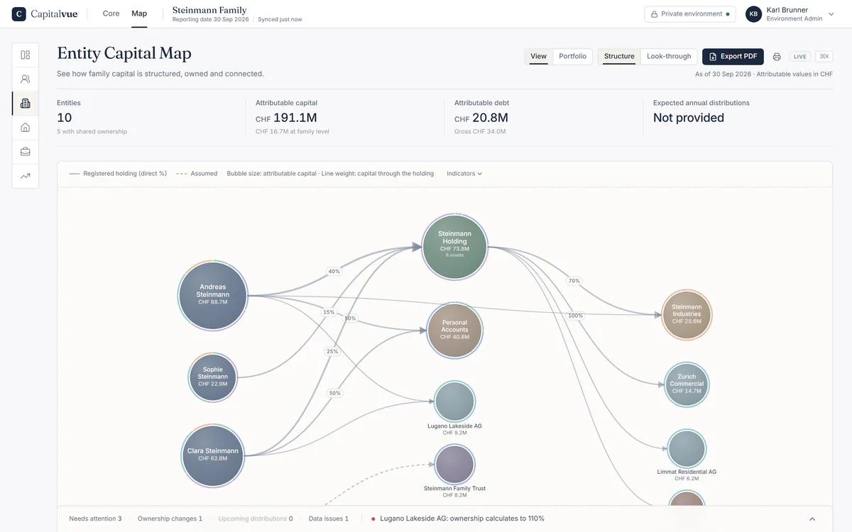Click the Entities count 10
This screenshot has height=532, width=852.
tap(65, 118)
